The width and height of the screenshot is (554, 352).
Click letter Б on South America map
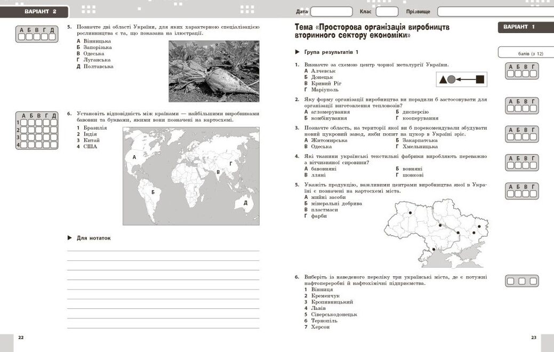coord(153,192)
